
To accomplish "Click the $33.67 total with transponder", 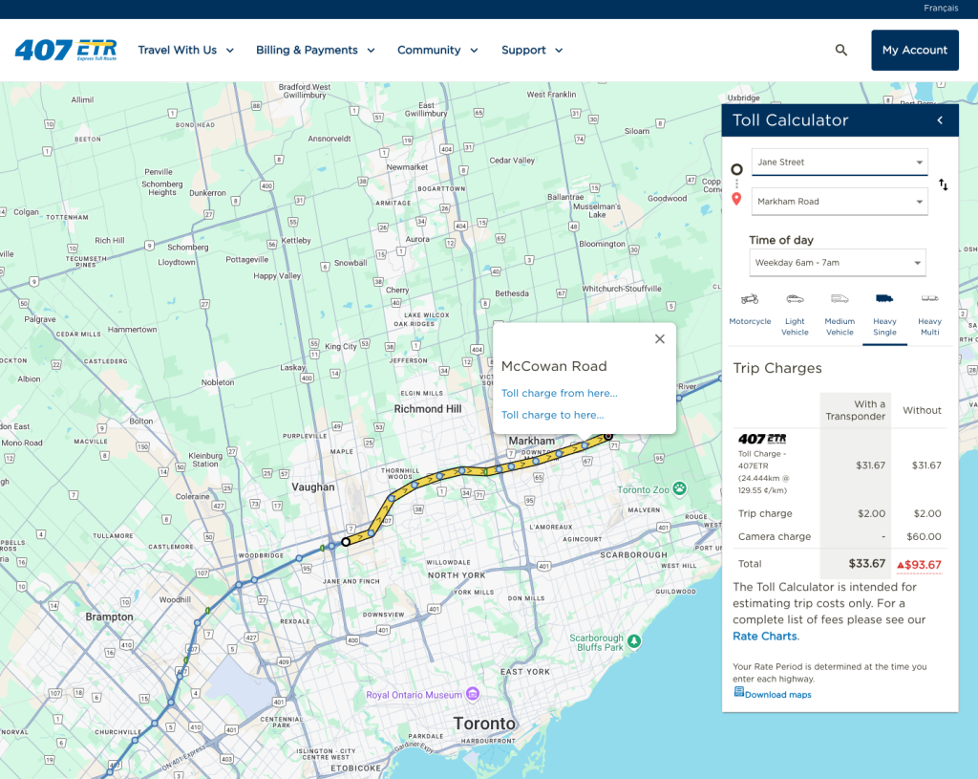I will [866, 564].
